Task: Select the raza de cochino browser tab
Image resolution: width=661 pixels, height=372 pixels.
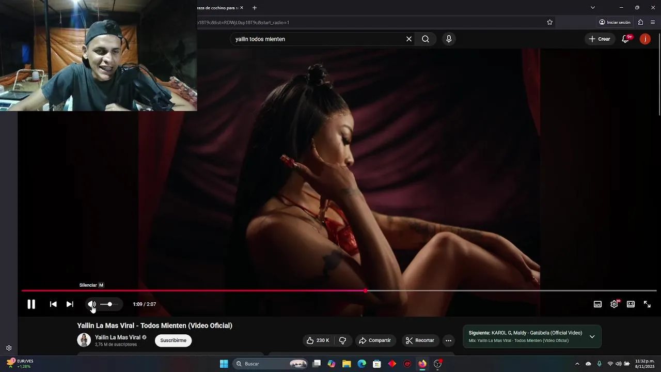Action: point(217,8)
